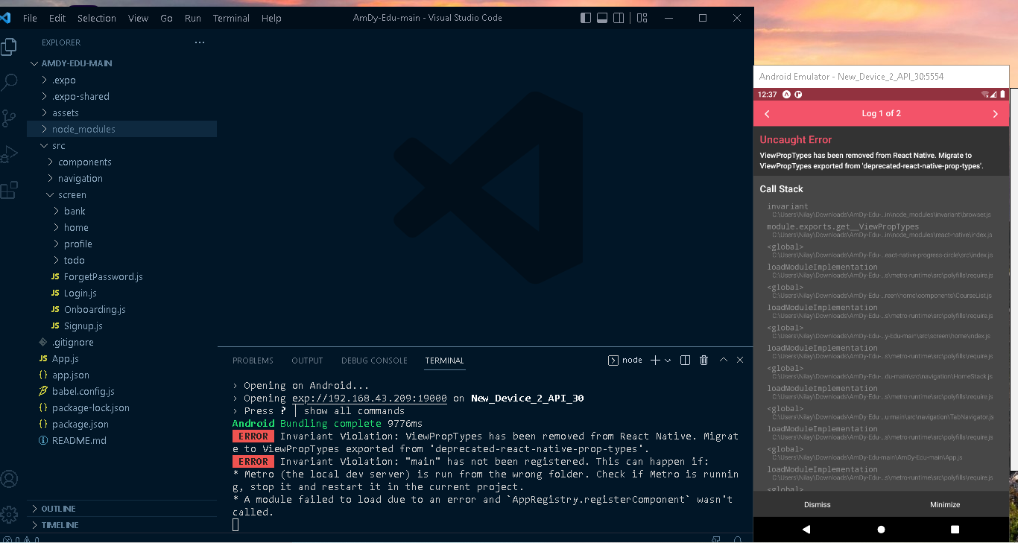
Task: Open the Run and Debug view
Action: point(9,154)
